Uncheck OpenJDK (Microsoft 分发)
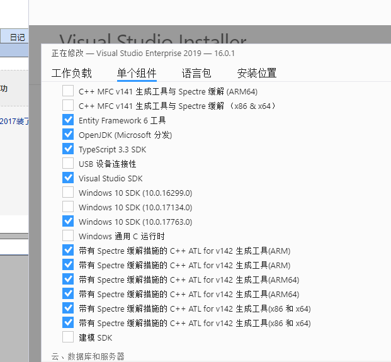391x362 pixels. 68,134
